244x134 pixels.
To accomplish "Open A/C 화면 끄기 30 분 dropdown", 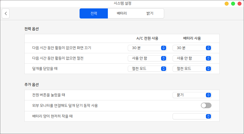I will pos(147,48).
